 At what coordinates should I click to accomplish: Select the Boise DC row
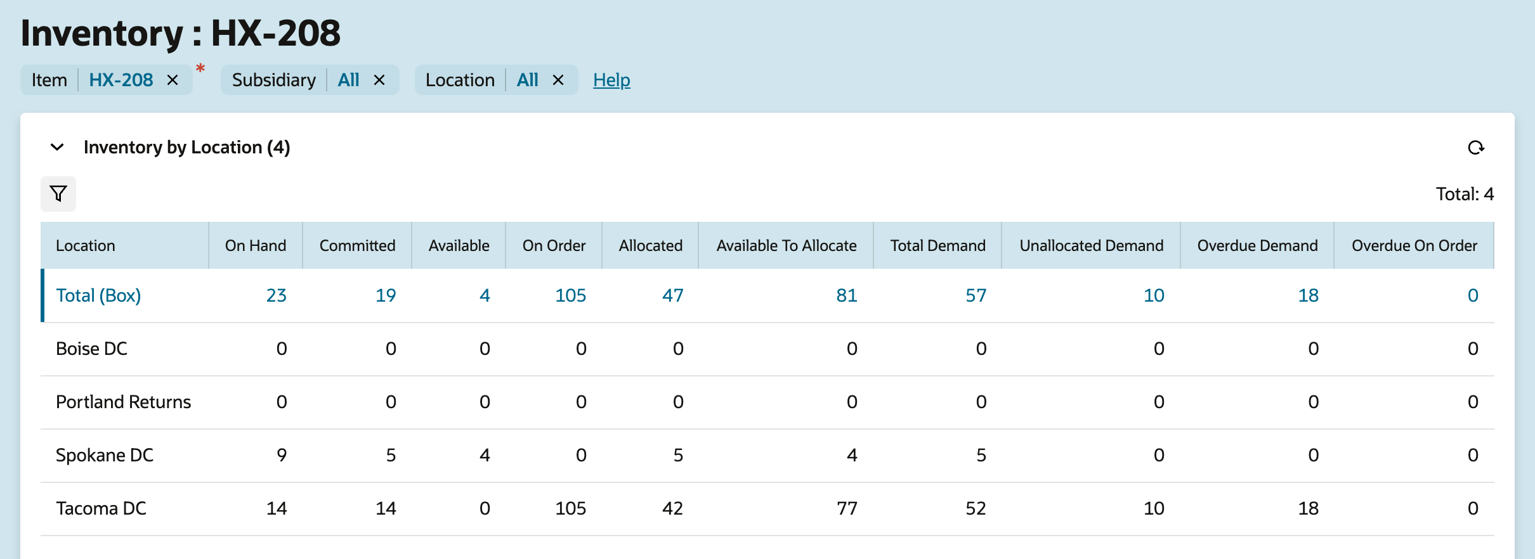[768, 349]
